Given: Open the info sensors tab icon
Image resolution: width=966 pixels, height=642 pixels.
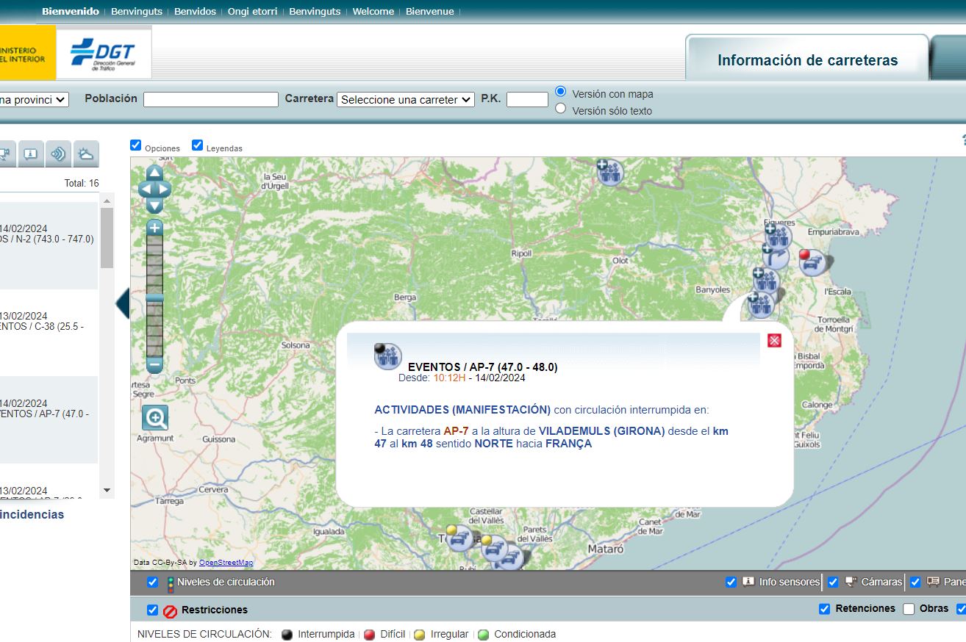Looking at the screenshot, I should click(x=30, y=154).
